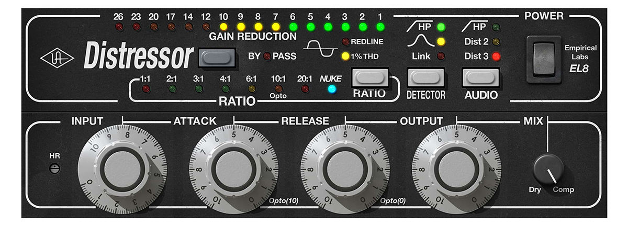
Task: Click the gain reduction LED under 3
Action: [x=345, y=26]
